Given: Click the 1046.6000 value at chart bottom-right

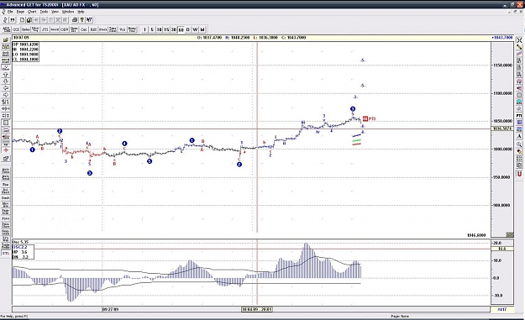Looking at the screenshot, I should (x=476, y=235).
